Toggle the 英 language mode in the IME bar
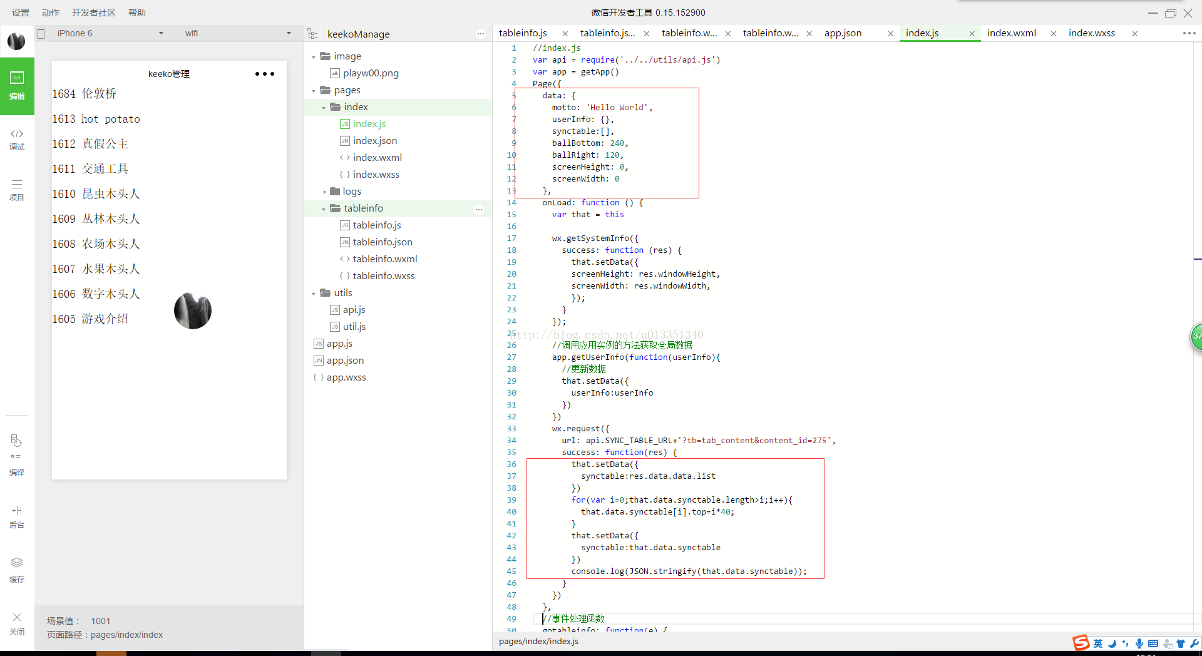The width and height of the screenshot is (1202, 656). coord(1098,643)
